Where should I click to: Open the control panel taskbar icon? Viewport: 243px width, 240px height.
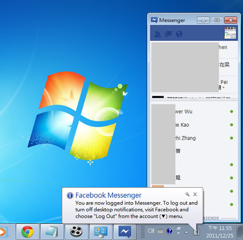(100, 232)
